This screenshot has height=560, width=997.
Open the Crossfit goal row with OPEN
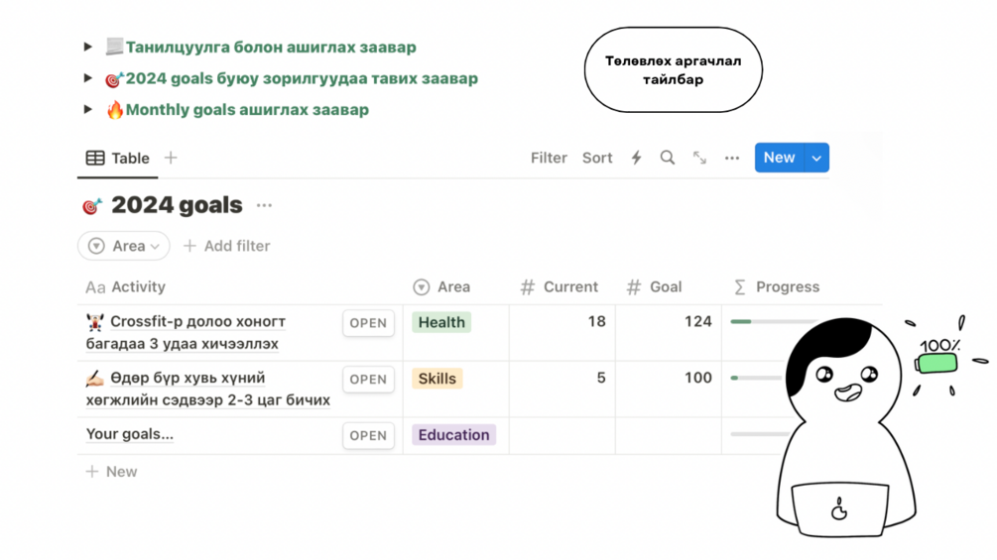(x=368, y=323)
